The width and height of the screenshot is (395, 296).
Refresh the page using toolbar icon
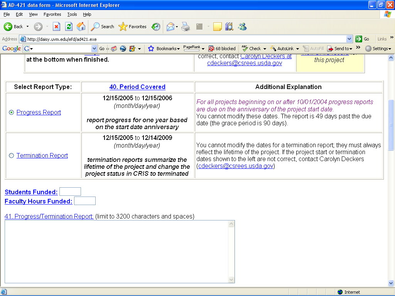click(x=69, y=27)
